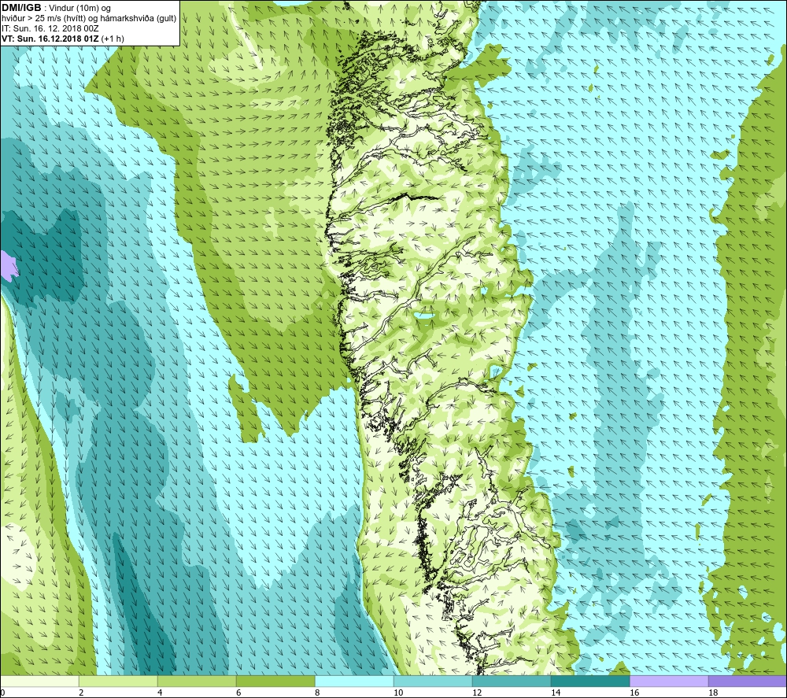Click the '12' label on the color scale
This screenshot has height=698, width=787.
(x=477, y=692)
